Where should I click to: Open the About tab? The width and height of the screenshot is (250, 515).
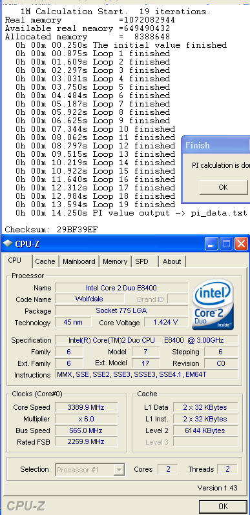pyautogui.click(x=172, y=261)
